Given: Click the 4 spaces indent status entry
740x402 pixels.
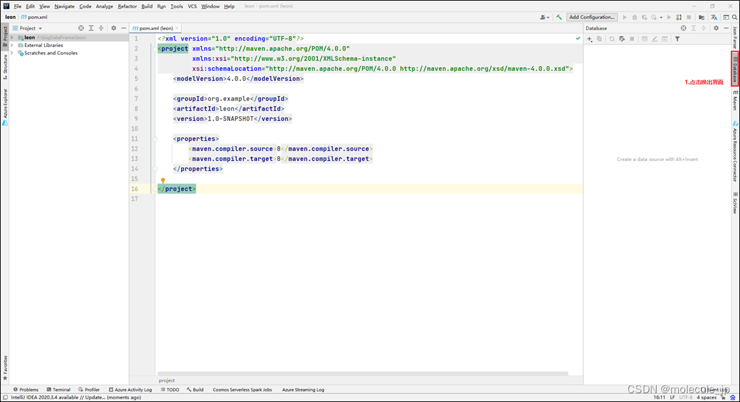Looking at the screenshot, I should (x=707, y=398).
